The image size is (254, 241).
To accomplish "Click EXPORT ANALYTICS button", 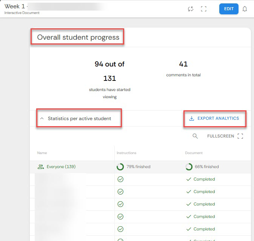I will coord(215,118).
